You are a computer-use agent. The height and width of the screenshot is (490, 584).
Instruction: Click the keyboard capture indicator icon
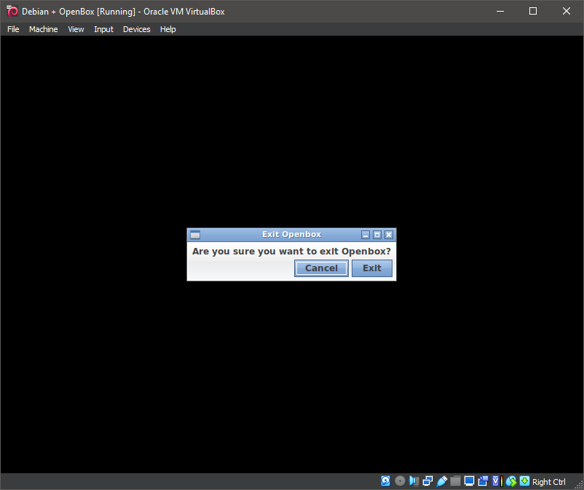[524, 481]
